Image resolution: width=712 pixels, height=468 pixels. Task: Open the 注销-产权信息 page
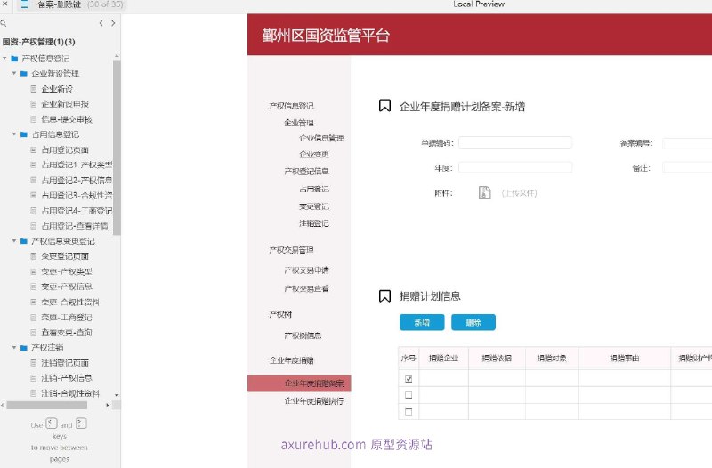pyautogui.click(x=66, y=377)
